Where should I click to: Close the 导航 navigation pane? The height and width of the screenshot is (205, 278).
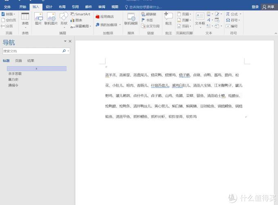pyautogui.click(x=70, y=41)
